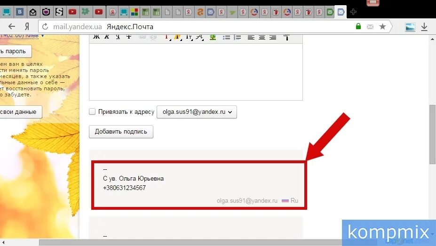This screenshot has height=246, width=436.
Task: Open the font size menu
Action: point(189,37)
